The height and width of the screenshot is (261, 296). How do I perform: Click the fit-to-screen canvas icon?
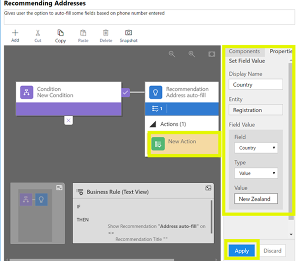[x=212, y=54]
